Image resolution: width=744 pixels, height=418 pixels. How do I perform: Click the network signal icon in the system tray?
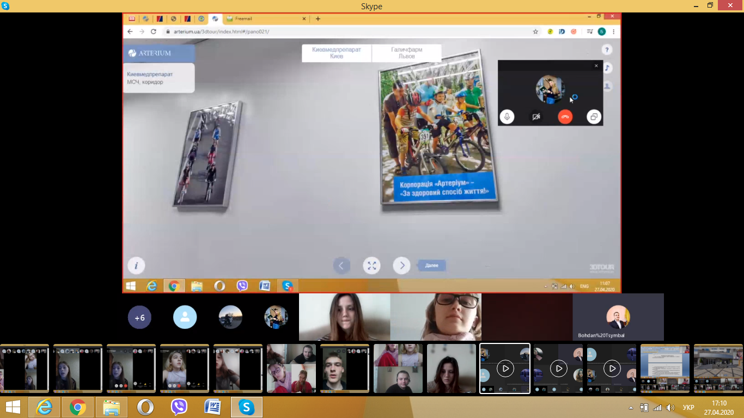pyautogui.click(x=657, y=408)
